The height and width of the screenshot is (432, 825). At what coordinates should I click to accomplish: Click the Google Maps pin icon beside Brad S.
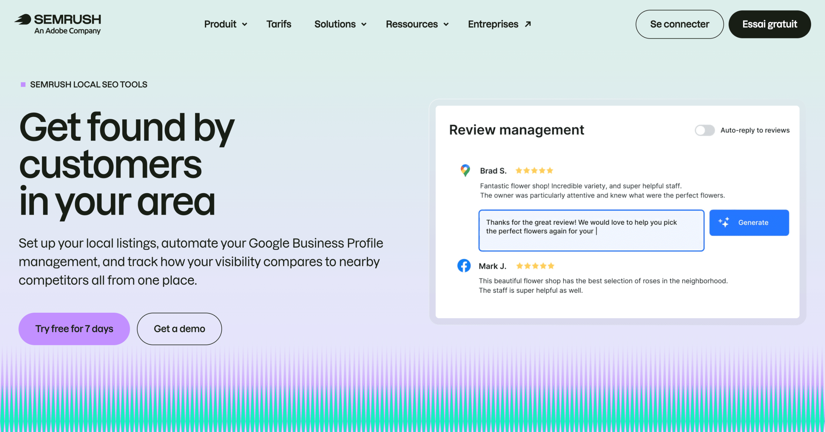pos(465,170)
